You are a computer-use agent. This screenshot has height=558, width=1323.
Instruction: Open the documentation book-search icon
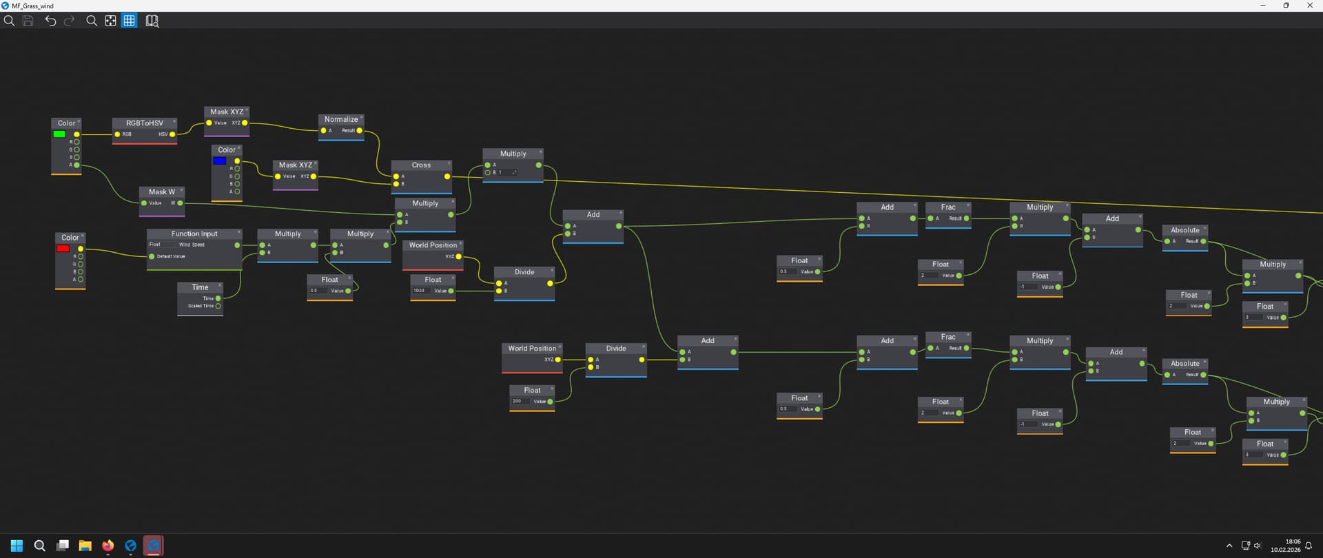pyautogui.click(x=152, y=21)
